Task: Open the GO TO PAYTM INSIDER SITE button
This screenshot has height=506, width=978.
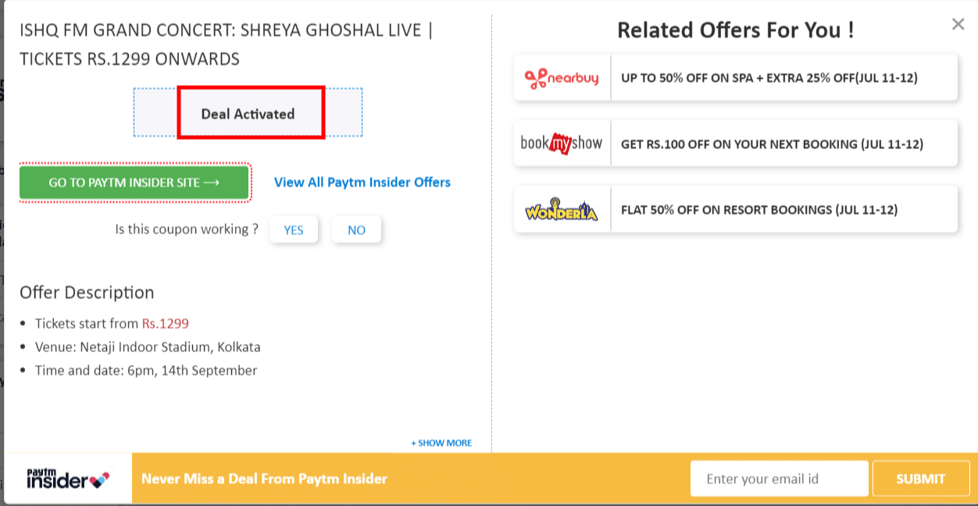Action: [134, 182]
